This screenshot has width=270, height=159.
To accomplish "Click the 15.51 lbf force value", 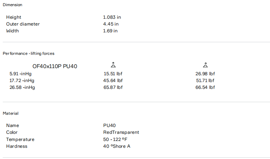I will tap(113, 74).
